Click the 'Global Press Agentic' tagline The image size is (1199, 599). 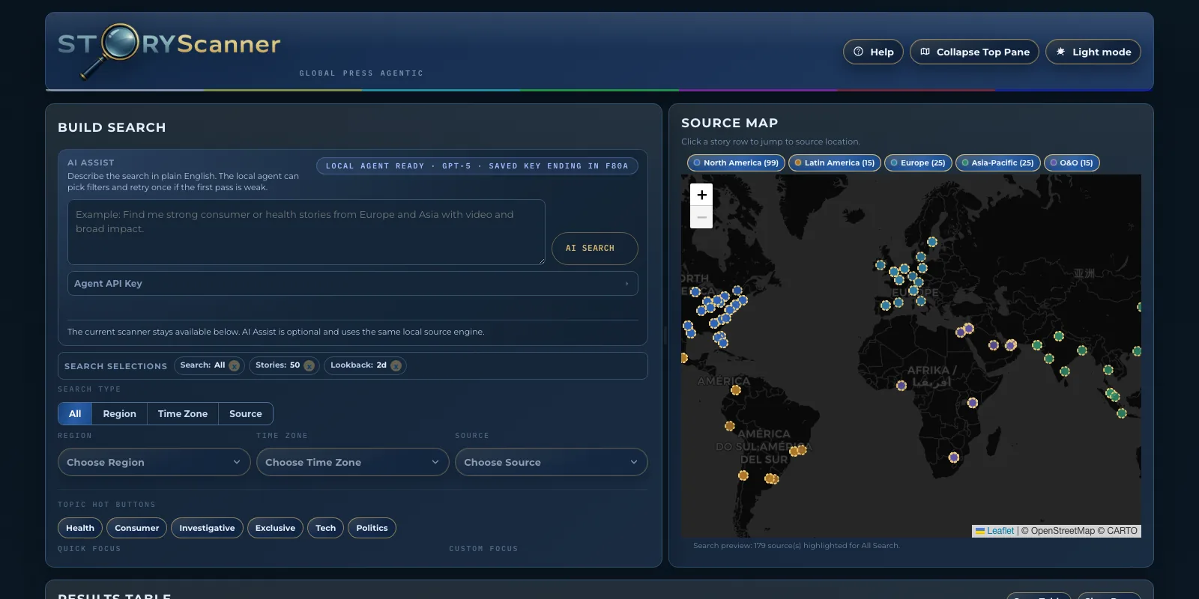click(361, 73)
